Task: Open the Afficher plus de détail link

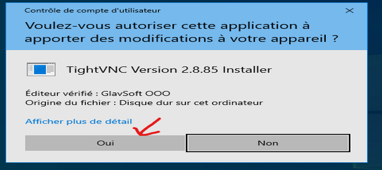Action: [79, 122]
